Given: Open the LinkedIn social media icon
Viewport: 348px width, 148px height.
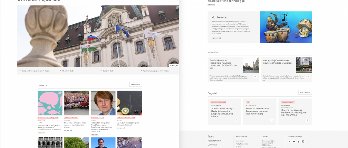Looking at the screenshot, I should [x=290, y=141].
